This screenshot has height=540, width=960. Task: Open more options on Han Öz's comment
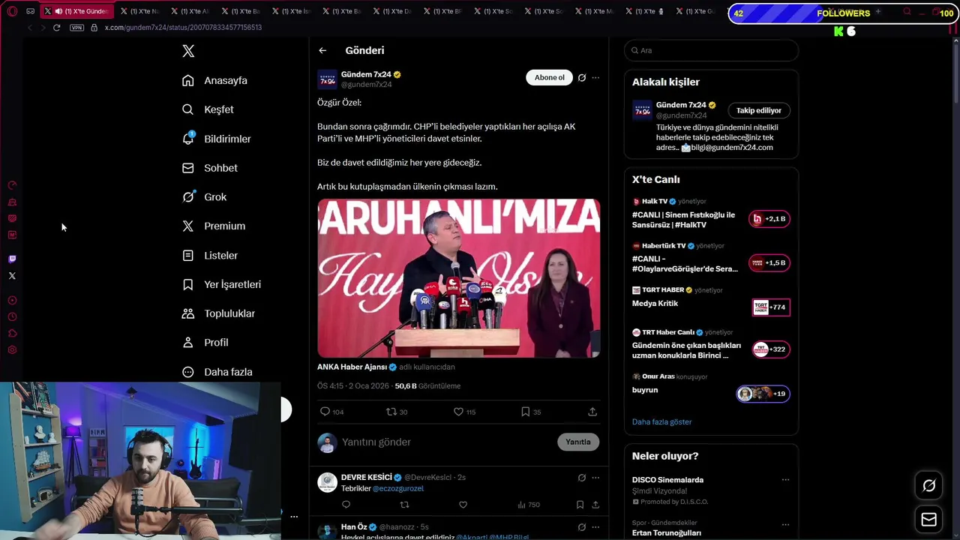click(x=595, y=527)
